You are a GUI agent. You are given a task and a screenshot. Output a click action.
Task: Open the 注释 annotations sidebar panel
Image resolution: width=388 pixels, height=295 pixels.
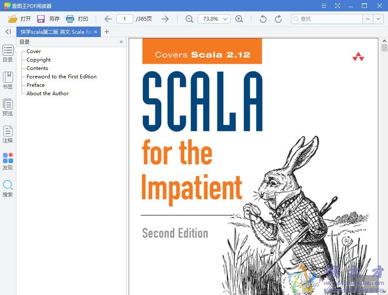pos(8,134)
